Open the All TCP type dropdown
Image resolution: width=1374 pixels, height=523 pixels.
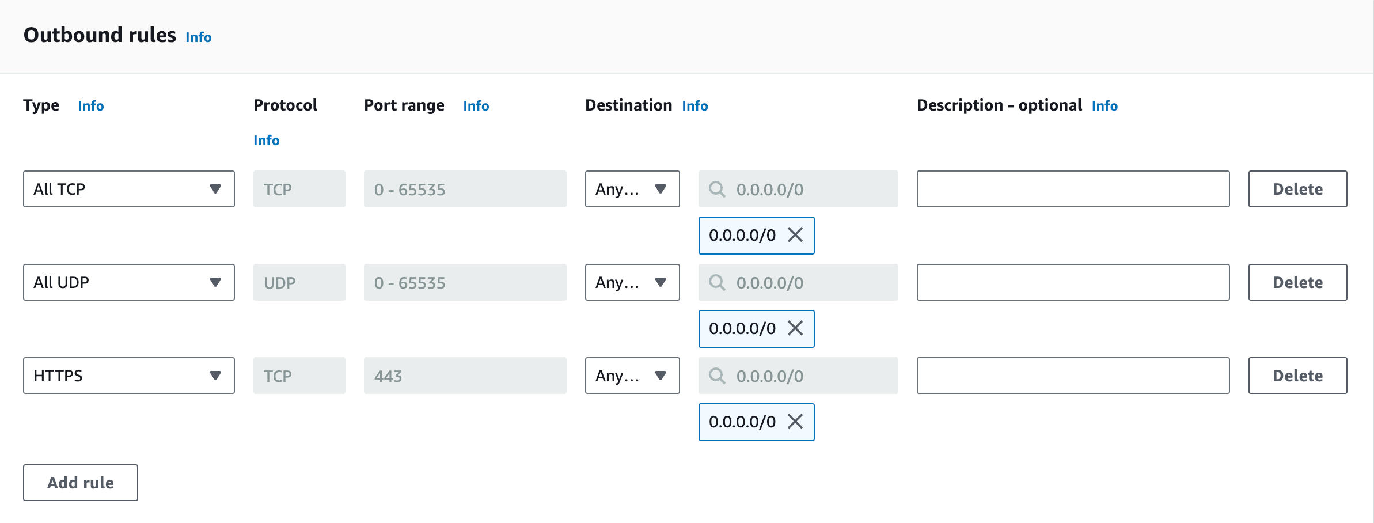(x=129, y=189)
